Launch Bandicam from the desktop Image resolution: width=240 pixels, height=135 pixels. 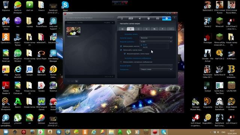[41, 70]
